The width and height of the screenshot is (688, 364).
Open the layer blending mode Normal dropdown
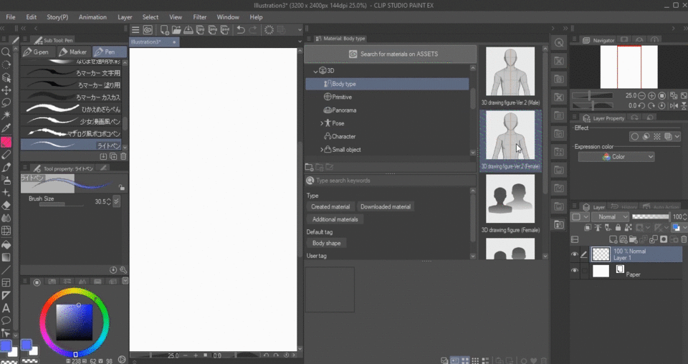[x=609, y=217]
